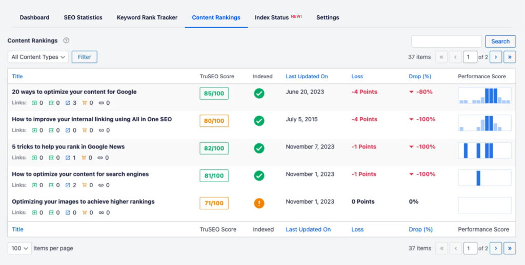Open the Dashboard tab
The image size is (525, 265).
(x=34, y=17)
